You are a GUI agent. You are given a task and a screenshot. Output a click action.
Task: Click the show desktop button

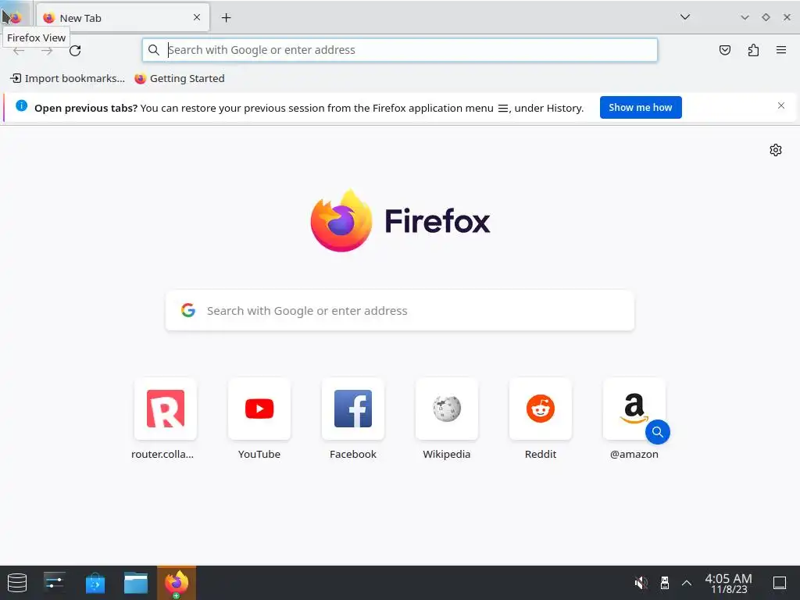click(780, 583)
